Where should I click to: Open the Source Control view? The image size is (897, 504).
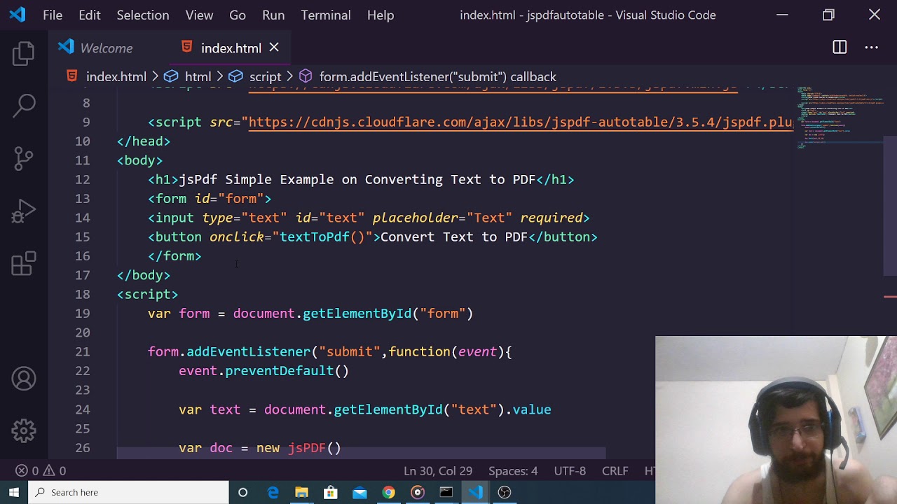pyautogui.click(x=24, y=158)
